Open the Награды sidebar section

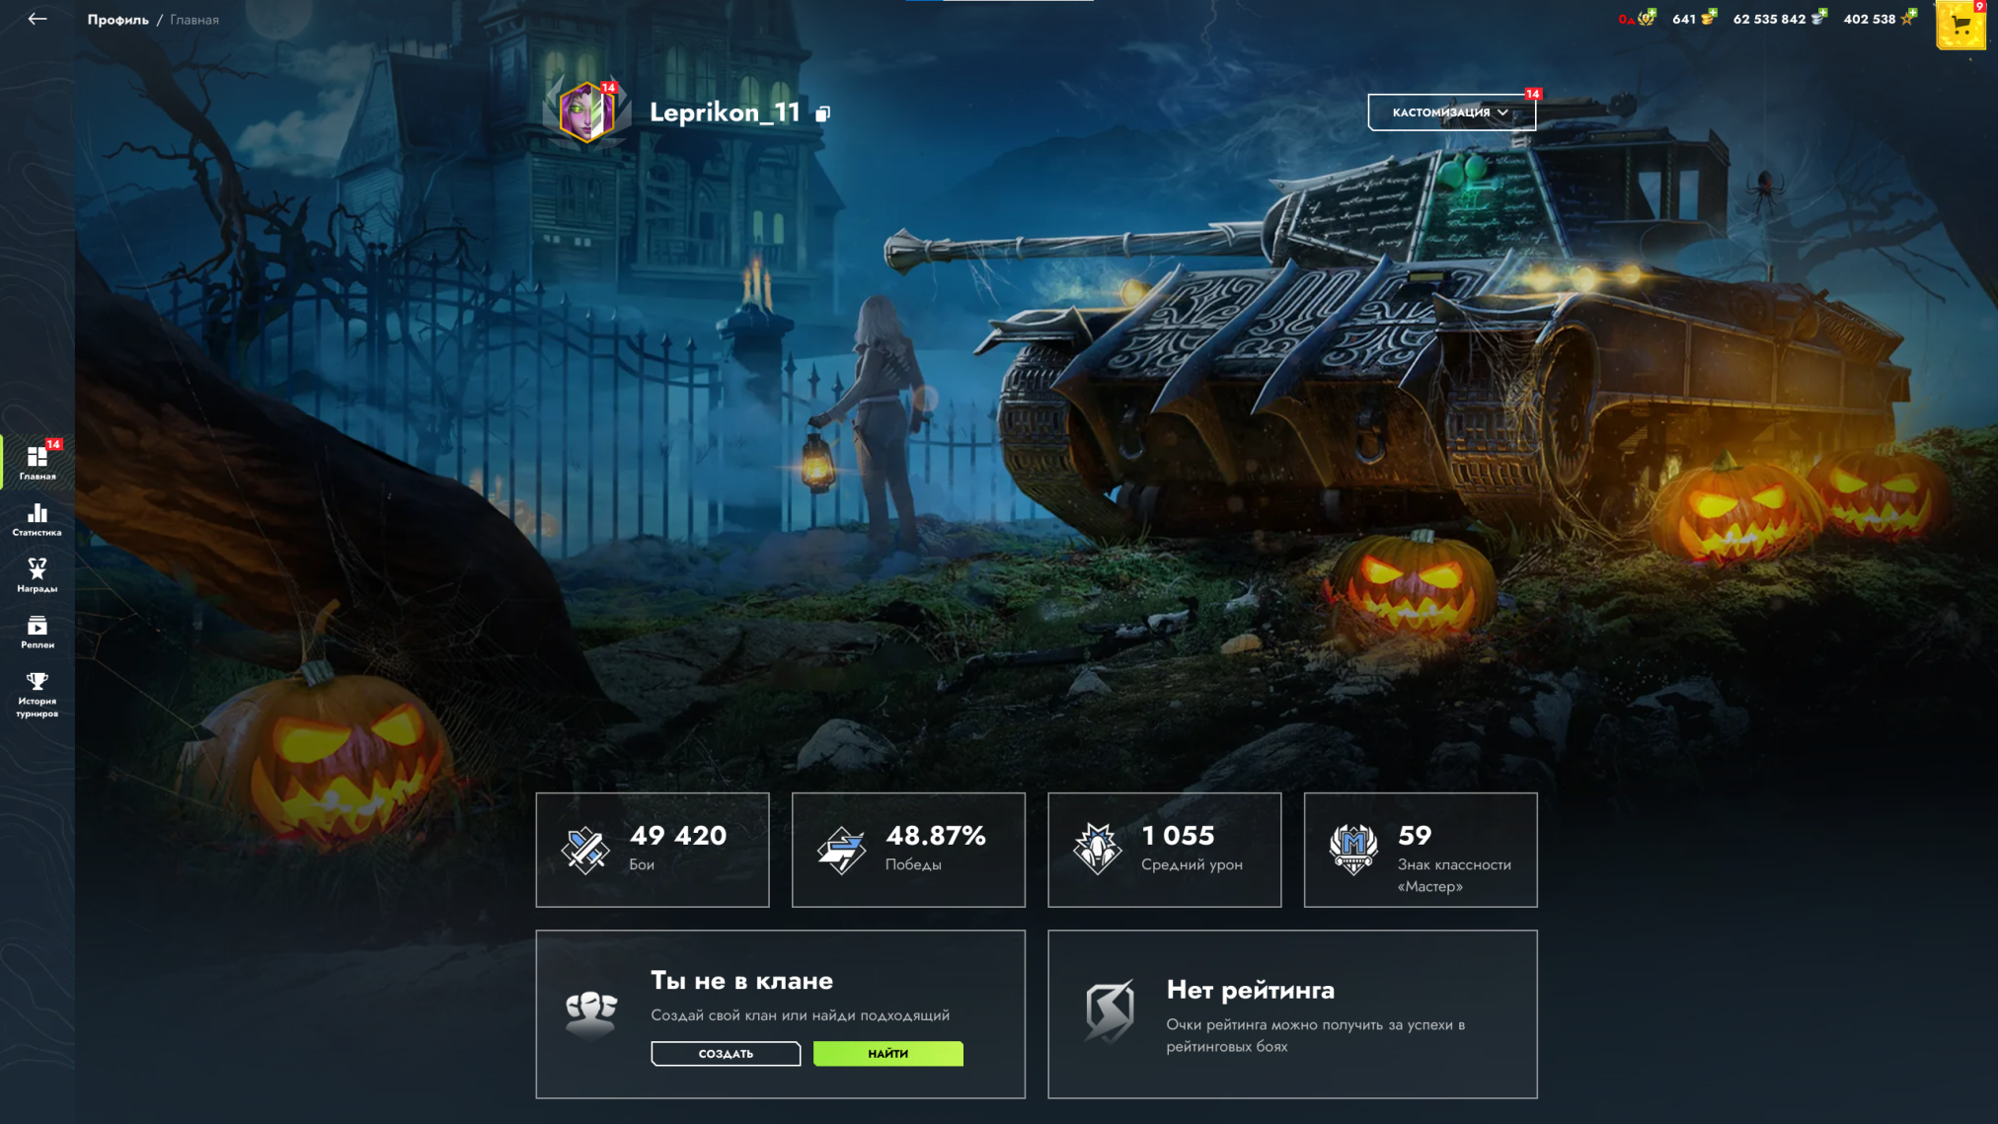38,575
